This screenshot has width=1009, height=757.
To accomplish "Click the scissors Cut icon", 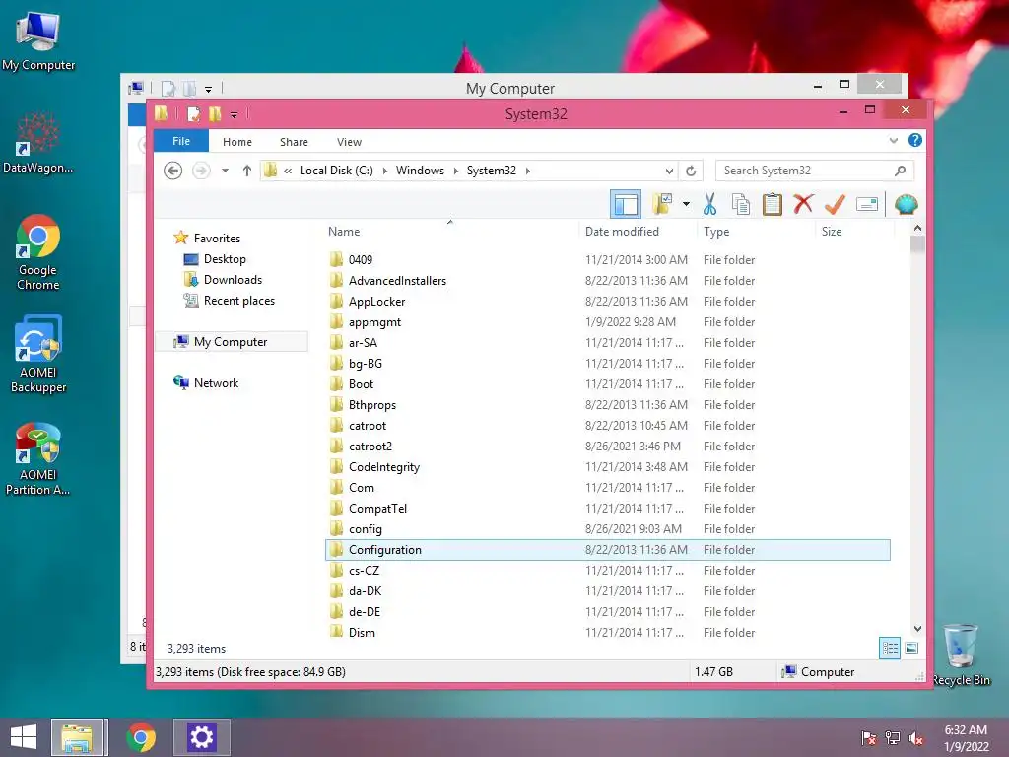I will click(x=709, y=205).
